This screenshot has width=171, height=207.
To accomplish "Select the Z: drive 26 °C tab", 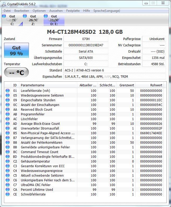I will coord(33,20).
